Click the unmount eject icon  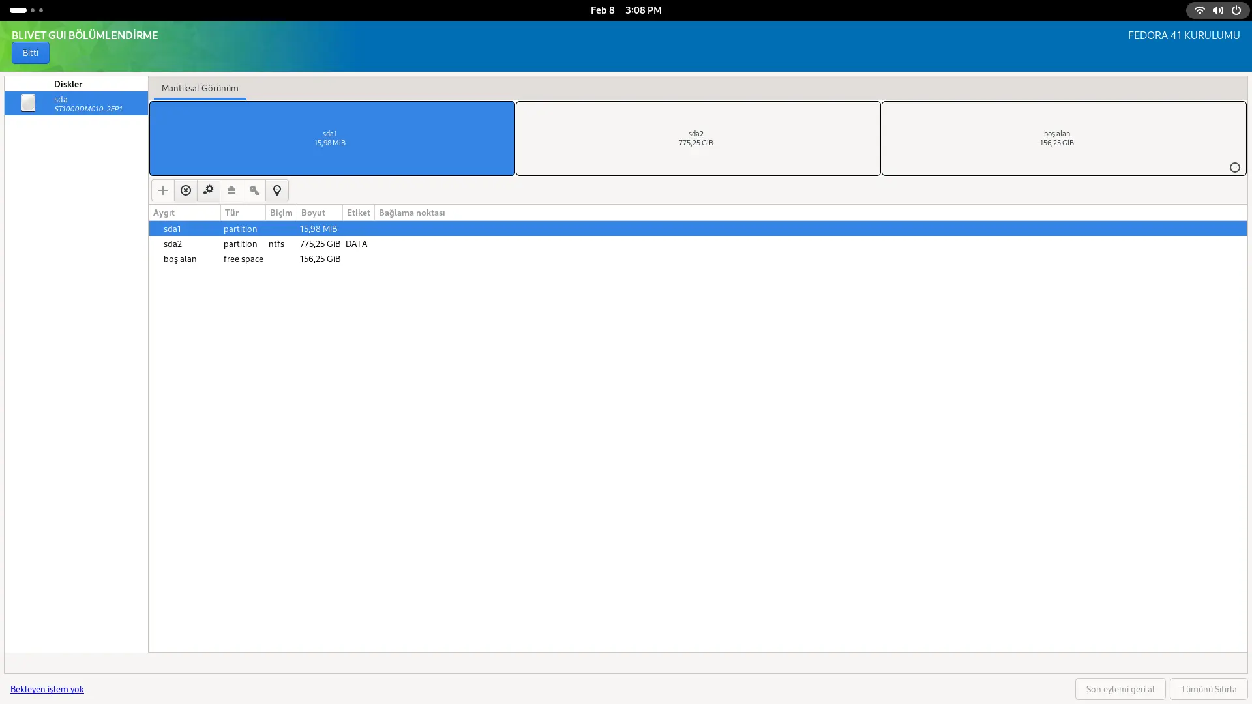point(231,190)
